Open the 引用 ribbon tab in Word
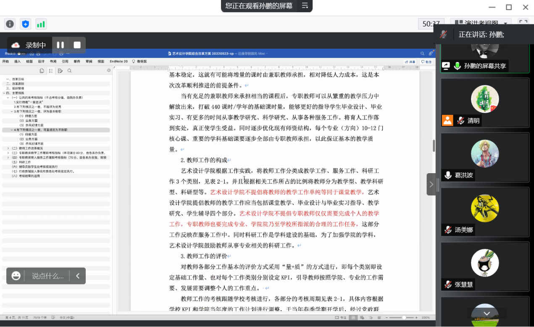The width and height of the screenshot is (534, 327). tap(65, 61)
